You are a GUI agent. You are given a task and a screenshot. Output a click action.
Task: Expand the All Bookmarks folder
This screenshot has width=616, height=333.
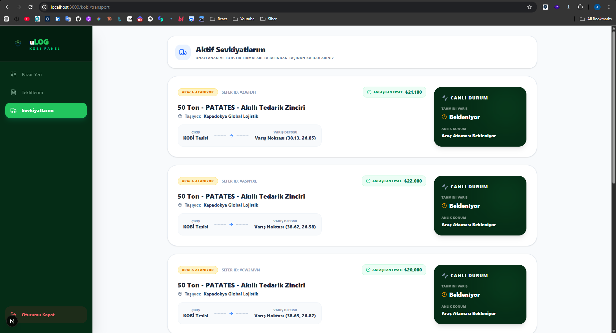tap(596, 19)
